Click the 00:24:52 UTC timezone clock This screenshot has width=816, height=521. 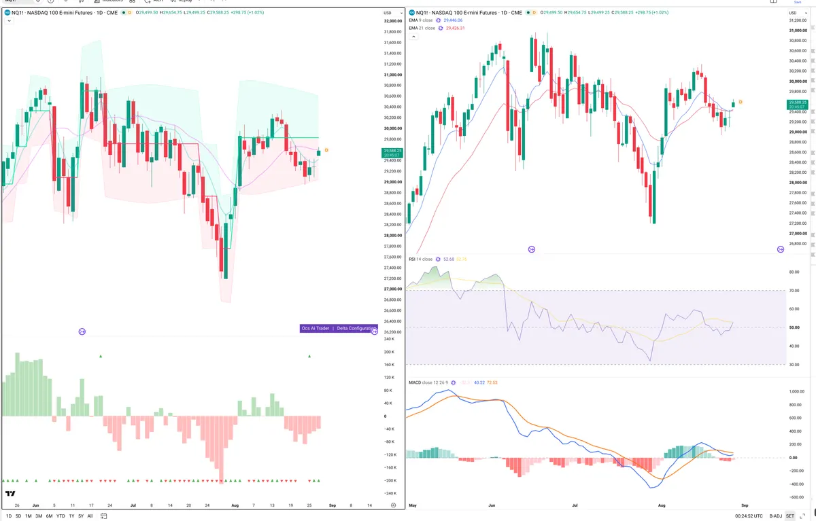tap(749, 516)
